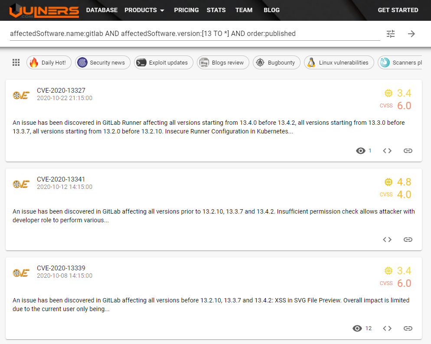
Task: Open the CVE-2020-13341 entry title
Action: point(61,179)
